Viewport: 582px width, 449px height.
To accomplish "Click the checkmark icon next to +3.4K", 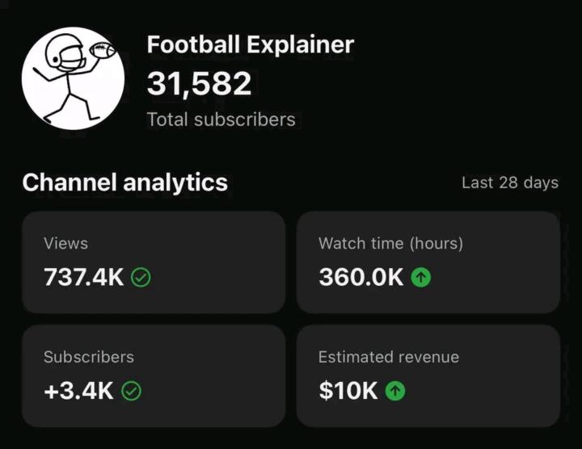I will point(131,392).
